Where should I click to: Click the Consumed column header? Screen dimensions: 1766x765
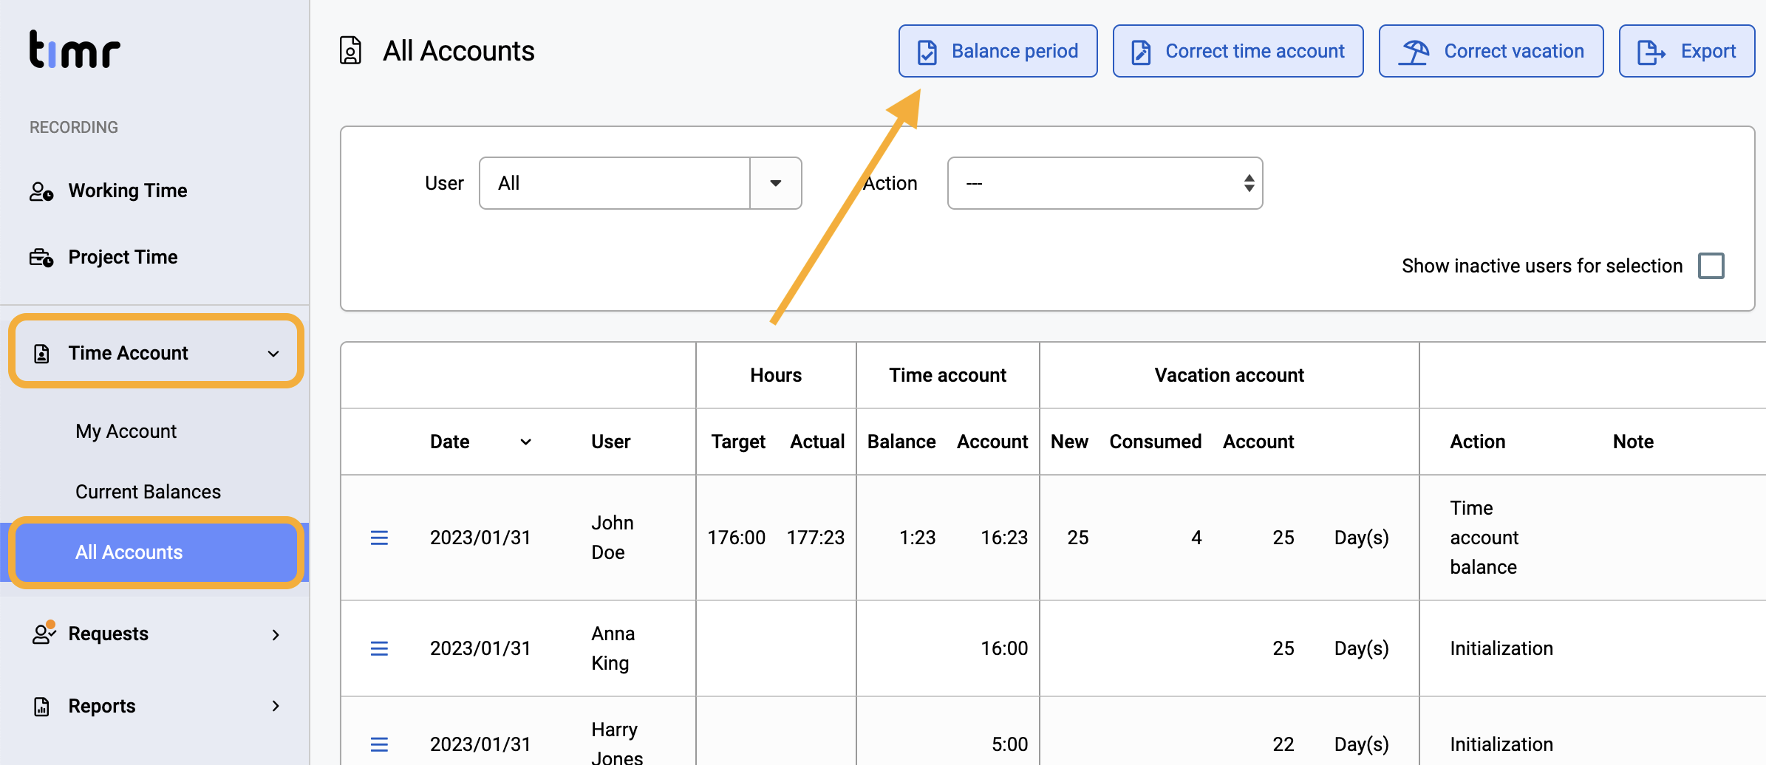[x=1156, y=442]
